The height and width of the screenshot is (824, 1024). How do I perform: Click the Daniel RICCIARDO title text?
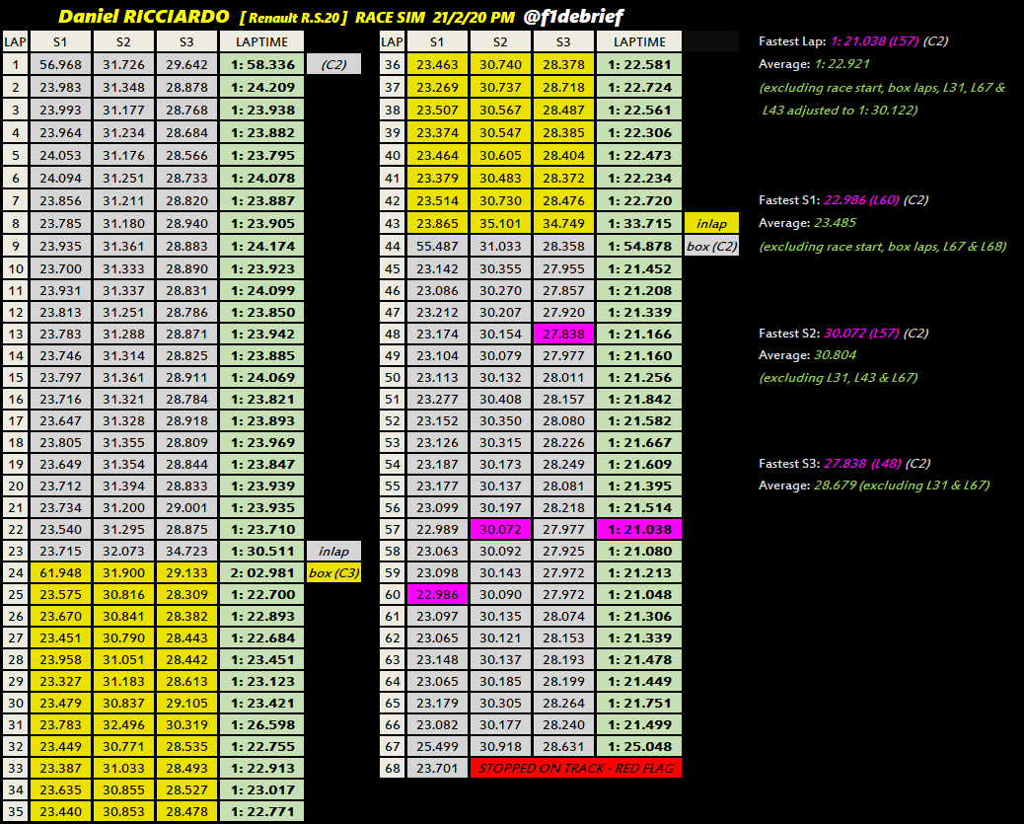pyautogui.click(x=144, y=17)
